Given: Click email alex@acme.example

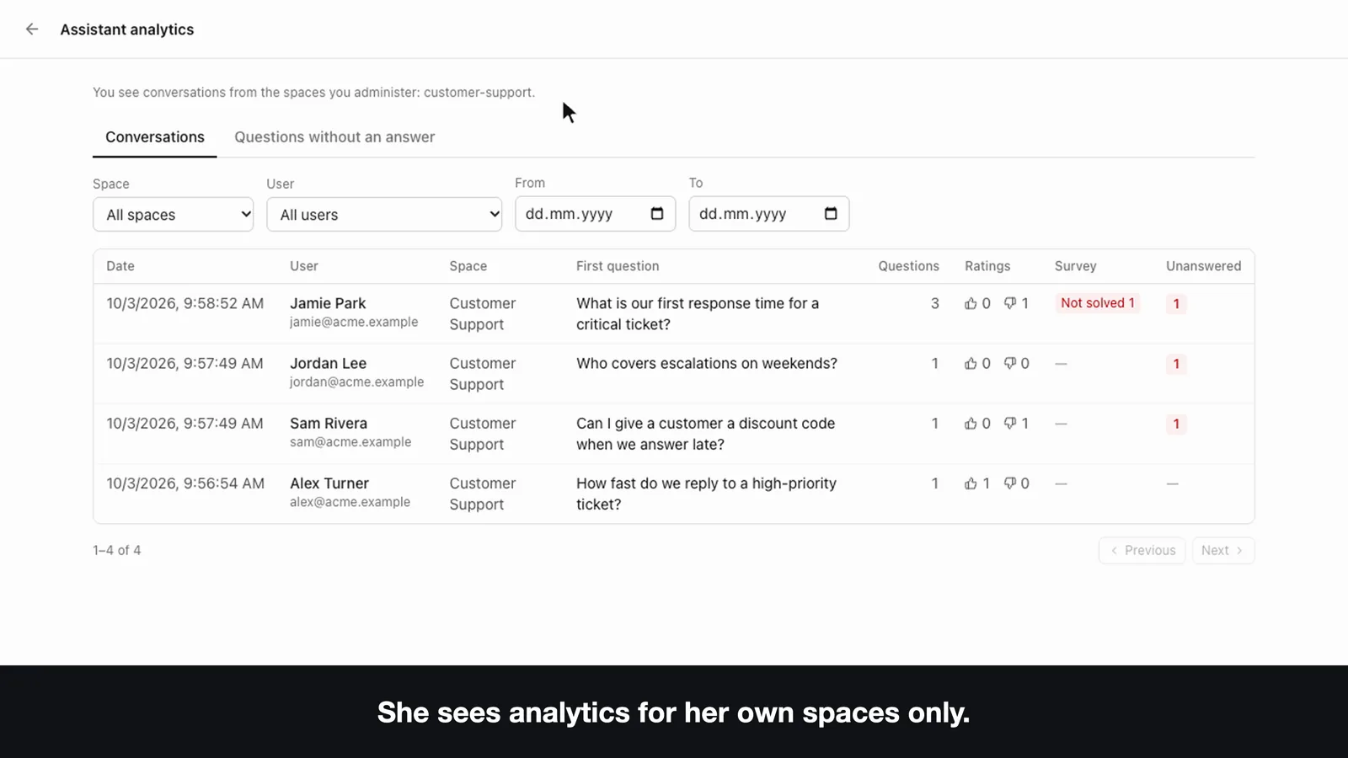Looking at the screenshot, I should pyautogui.click(x=350, y=502).
